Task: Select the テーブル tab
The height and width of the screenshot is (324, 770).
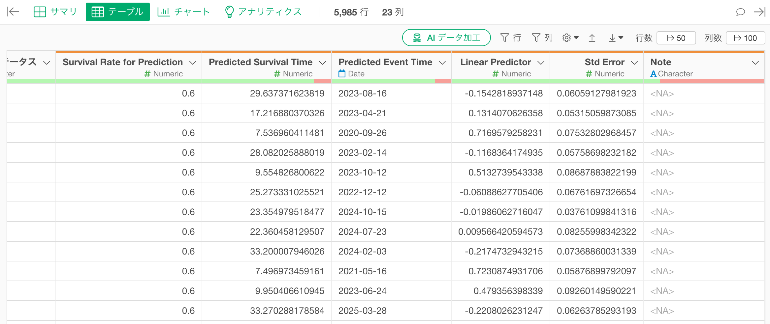Action: (118, 12)
